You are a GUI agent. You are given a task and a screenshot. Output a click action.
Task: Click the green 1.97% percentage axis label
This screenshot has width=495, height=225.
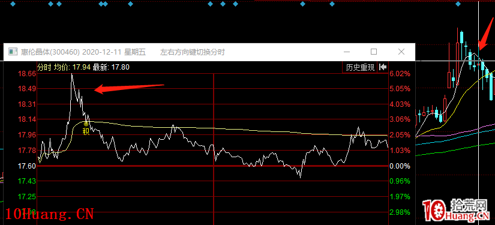tap(400, 197)
